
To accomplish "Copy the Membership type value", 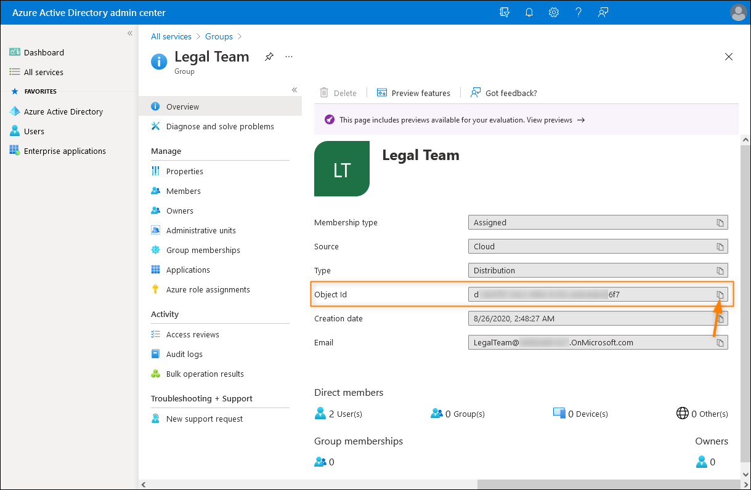I will (720, 223).
